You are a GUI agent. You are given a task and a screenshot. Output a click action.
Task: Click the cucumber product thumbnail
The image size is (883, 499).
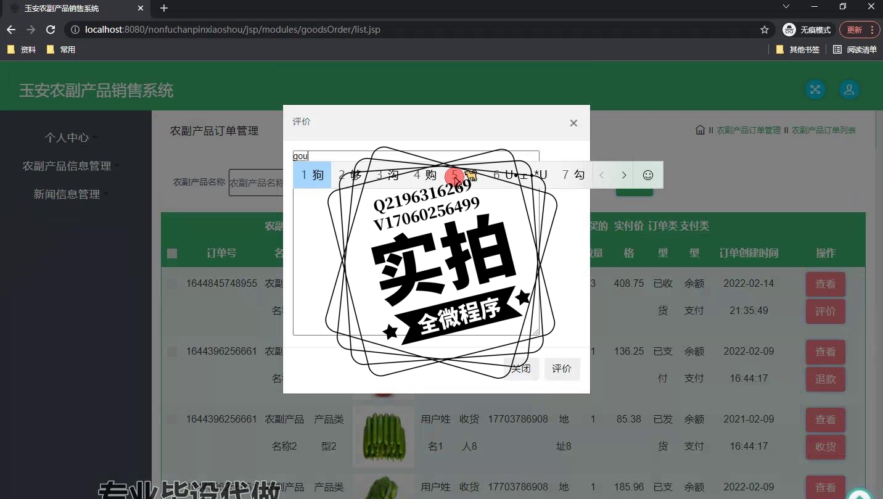coord(384,436)
